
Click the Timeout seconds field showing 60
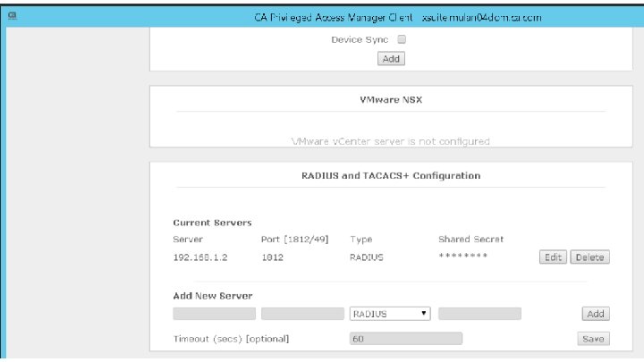[406, 339]
